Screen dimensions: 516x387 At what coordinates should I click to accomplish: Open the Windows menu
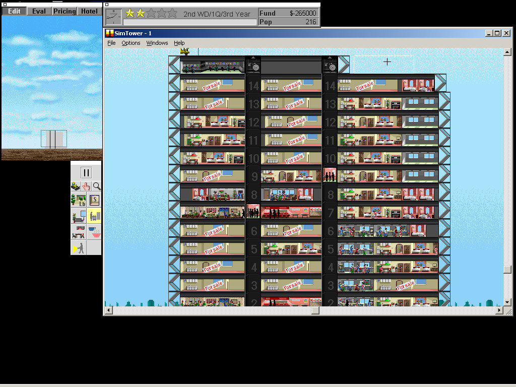tap(157, 43)
